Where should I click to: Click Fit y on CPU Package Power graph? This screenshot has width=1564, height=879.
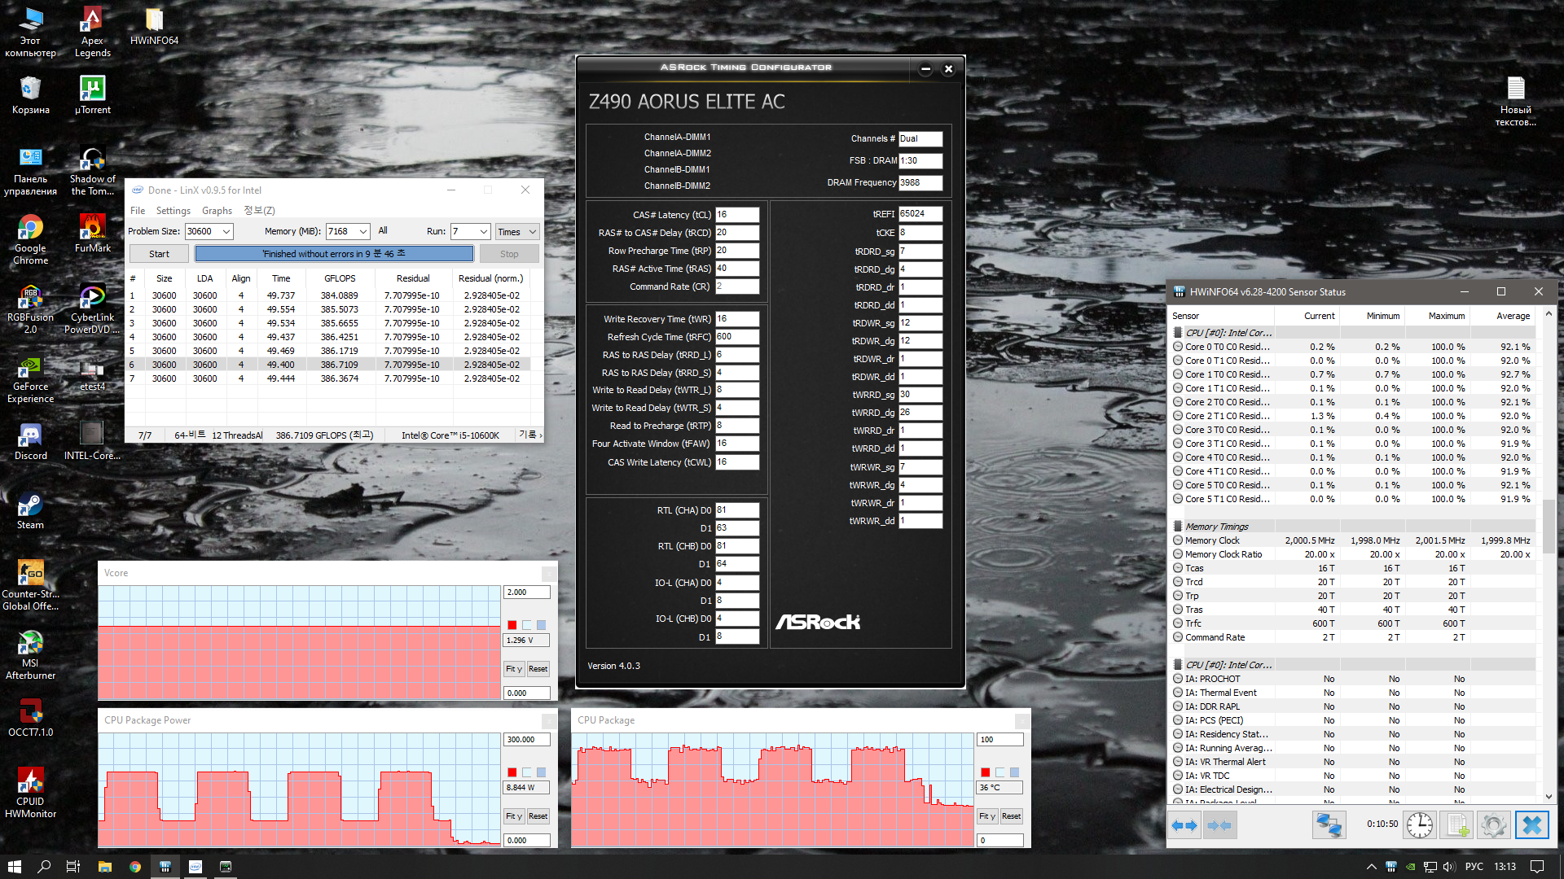pos(513,816)
